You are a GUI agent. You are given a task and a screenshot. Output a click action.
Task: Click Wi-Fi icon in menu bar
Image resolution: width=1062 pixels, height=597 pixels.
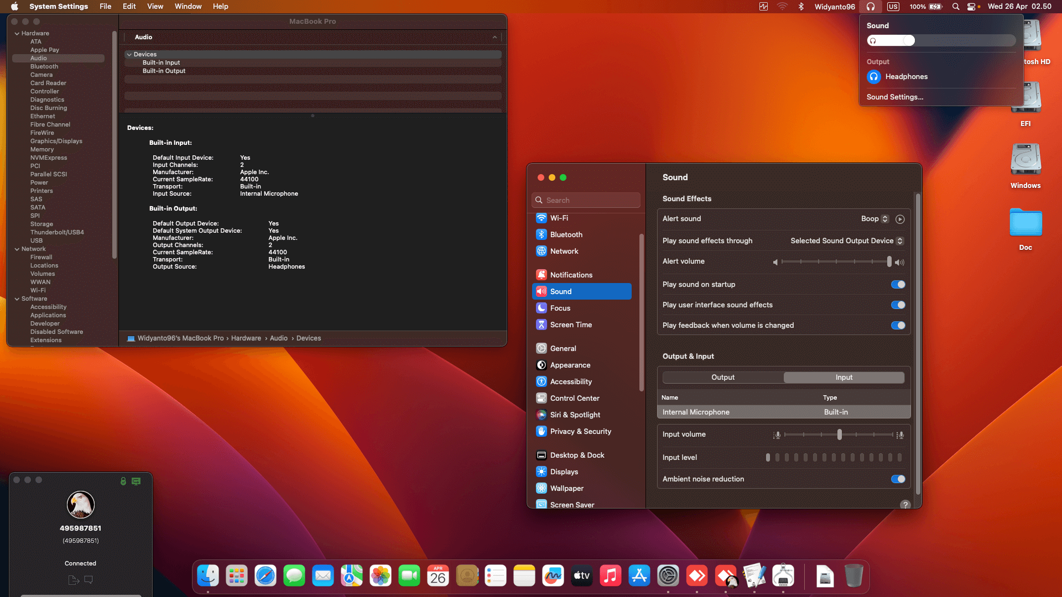click(x=782, y=7)
